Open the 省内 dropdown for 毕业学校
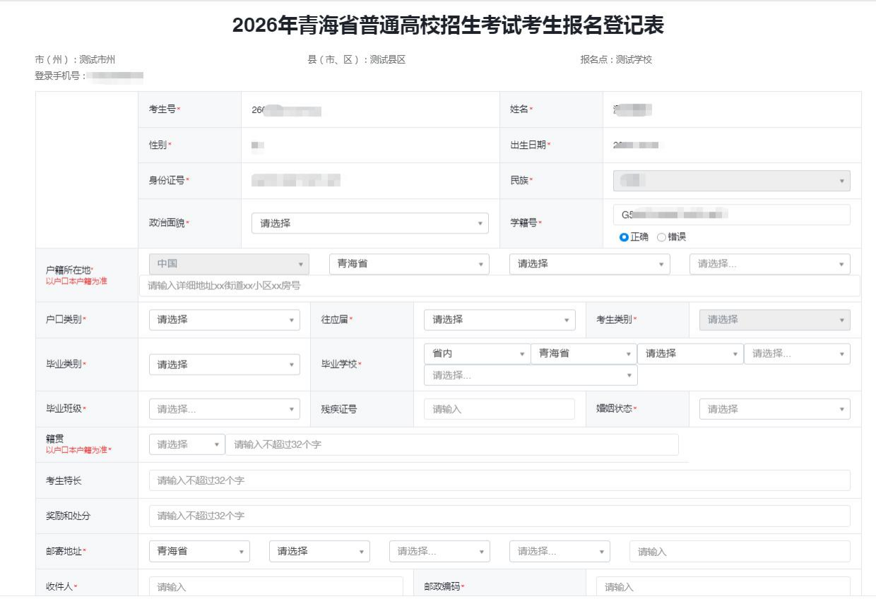 [x=477, y=353]
